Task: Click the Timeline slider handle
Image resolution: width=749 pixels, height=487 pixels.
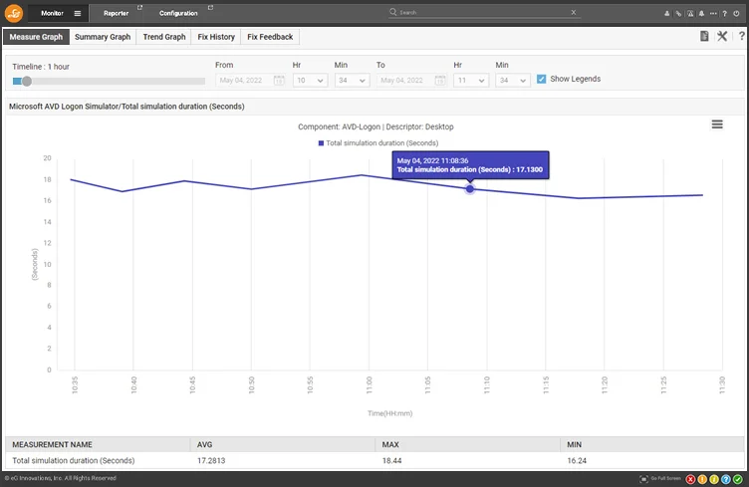Action: (x=27, y=82)
